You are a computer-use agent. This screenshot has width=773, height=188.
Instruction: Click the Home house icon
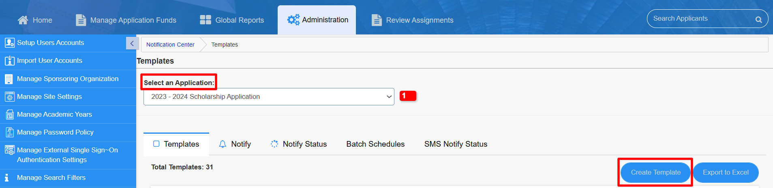(x=23, y=20)
